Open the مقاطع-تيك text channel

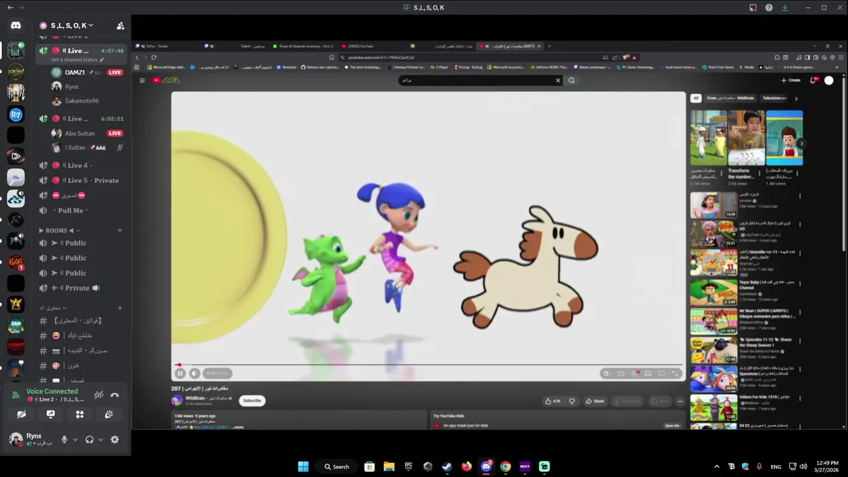(x=81, y=335)
